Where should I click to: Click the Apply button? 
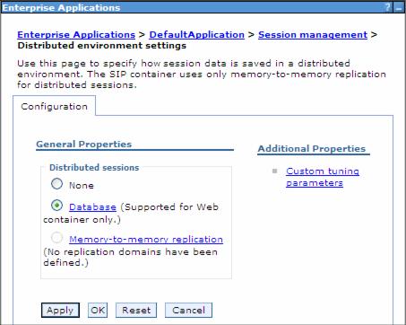[60, 310]
